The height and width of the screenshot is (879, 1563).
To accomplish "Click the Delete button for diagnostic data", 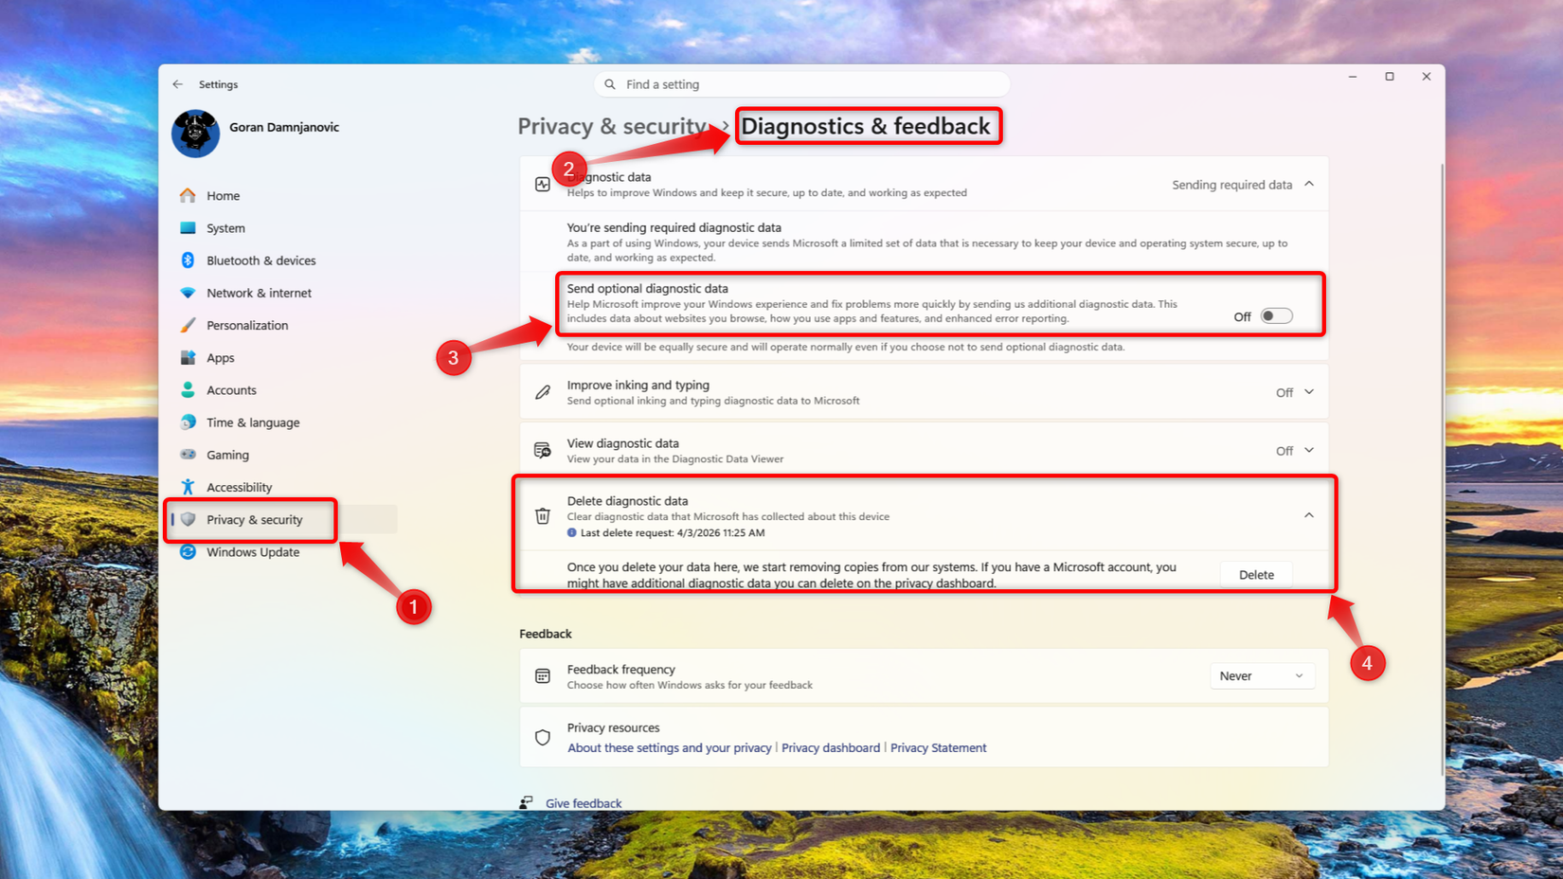I will tap(1256, 574).
